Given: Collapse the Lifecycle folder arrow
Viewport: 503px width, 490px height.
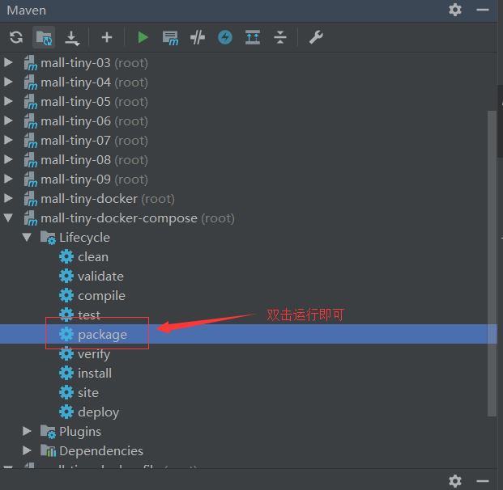Looking at the screenshot, I should [x=27, y=237].
